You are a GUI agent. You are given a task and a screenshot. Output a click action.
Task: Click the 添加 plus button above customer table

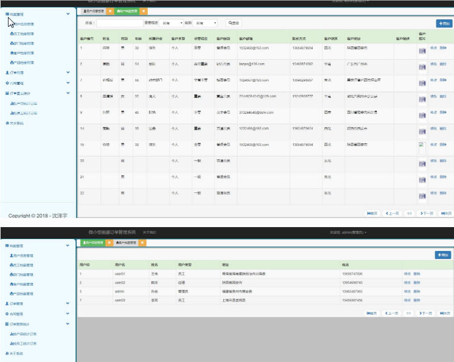click(444, 23)
